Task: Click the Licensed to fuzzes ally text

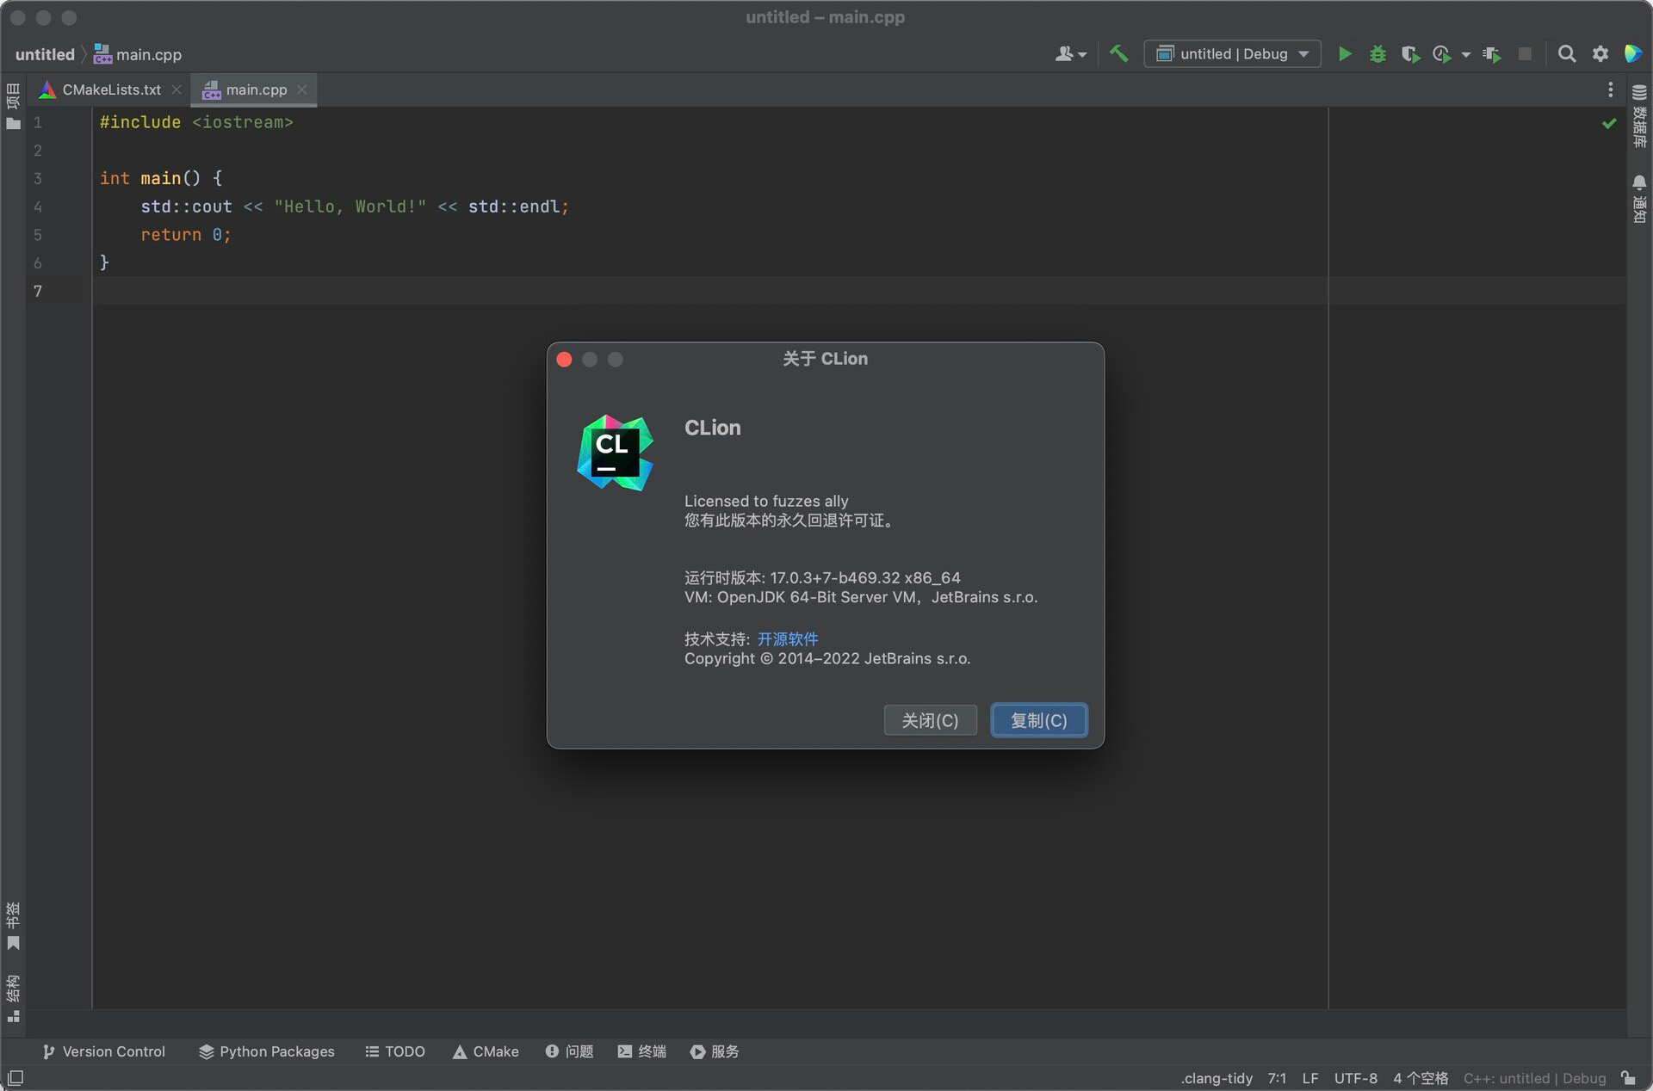Action: coord(766,501)
